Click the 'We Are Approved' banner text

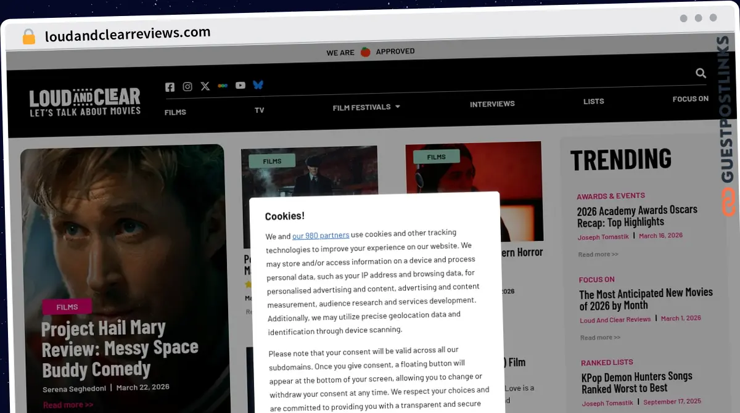pyautogui.click(x=370, y=52)
